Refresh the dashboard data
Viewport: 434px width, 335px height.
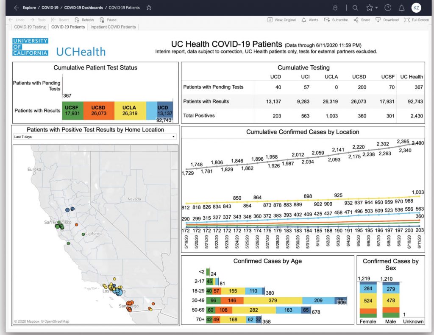point(84,20)
